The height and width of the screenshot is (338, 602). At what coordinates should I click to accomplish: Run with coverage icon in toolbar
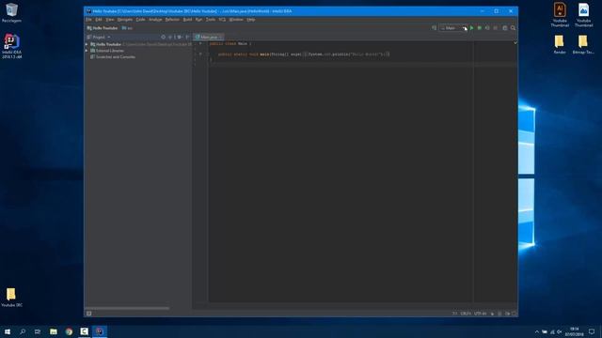tap(487, 28)
